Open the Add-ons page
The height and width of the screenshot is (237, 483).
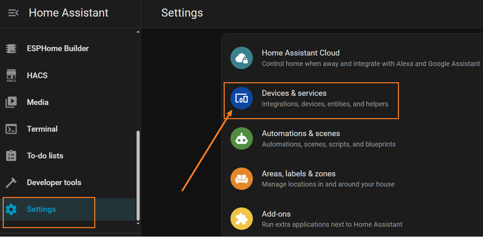(x=352, y=219)
